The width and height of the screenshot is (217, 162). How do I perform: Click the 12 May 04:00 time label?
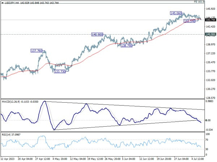(x=77, y=159)
